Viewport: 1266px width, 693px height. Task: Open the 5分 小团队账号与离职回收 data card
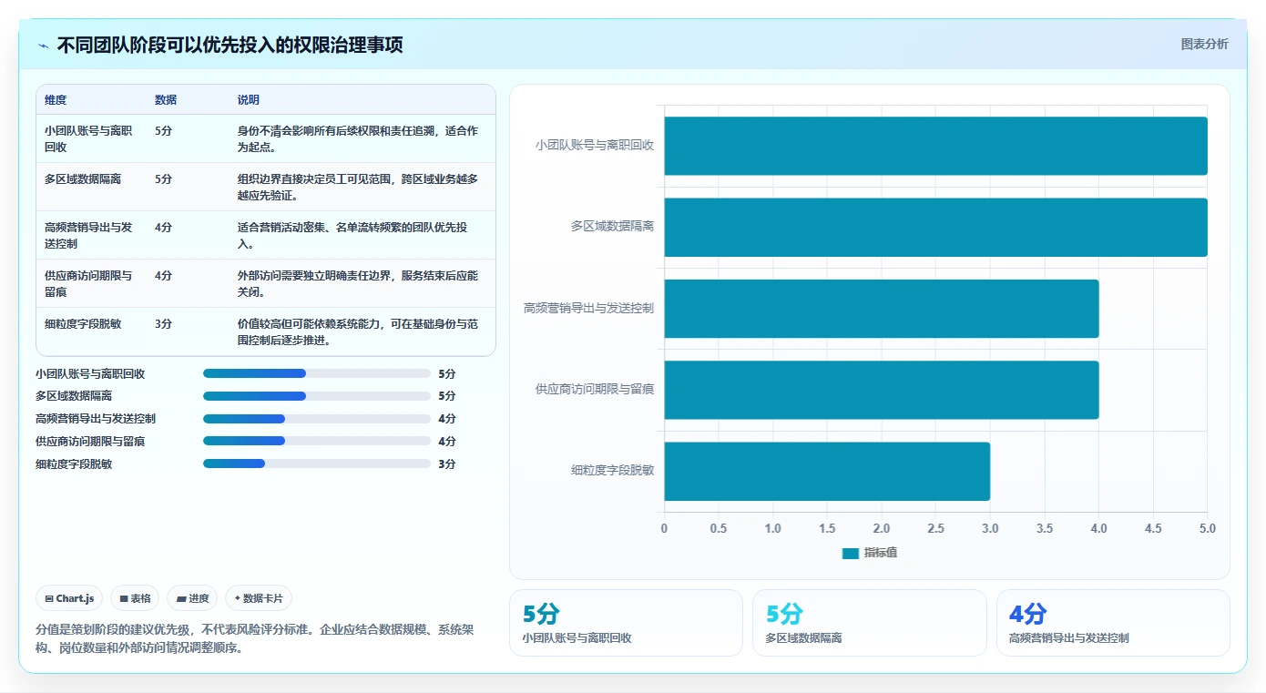(x=627, y=623)
